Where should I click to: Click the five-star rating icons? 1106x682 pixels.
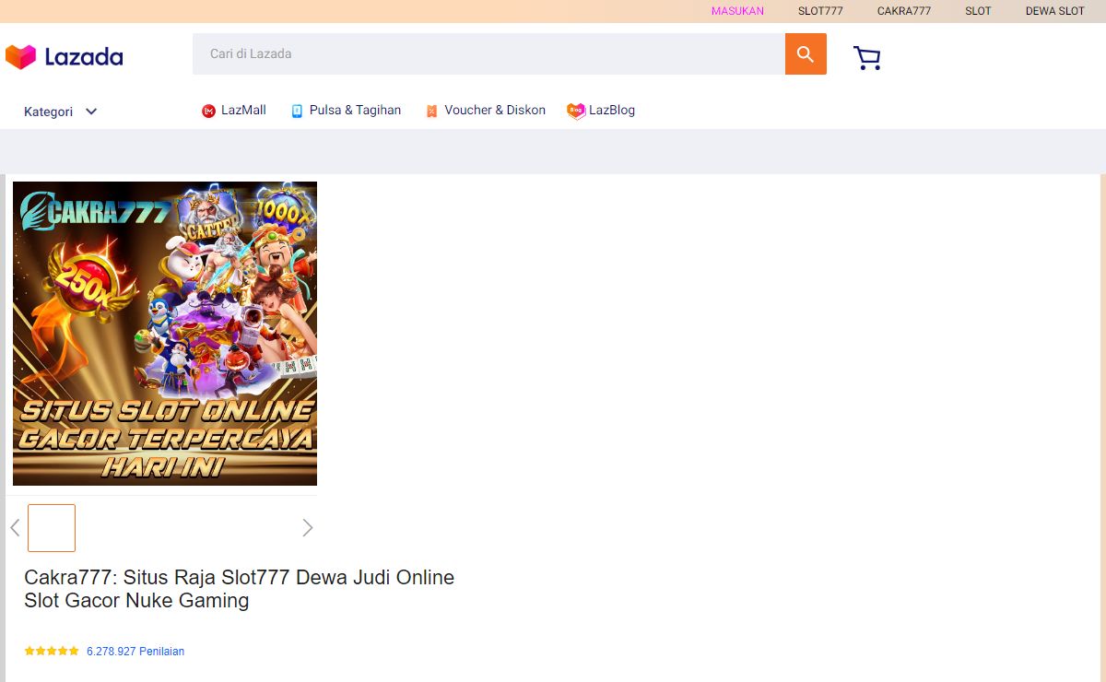tap(52, 651)
